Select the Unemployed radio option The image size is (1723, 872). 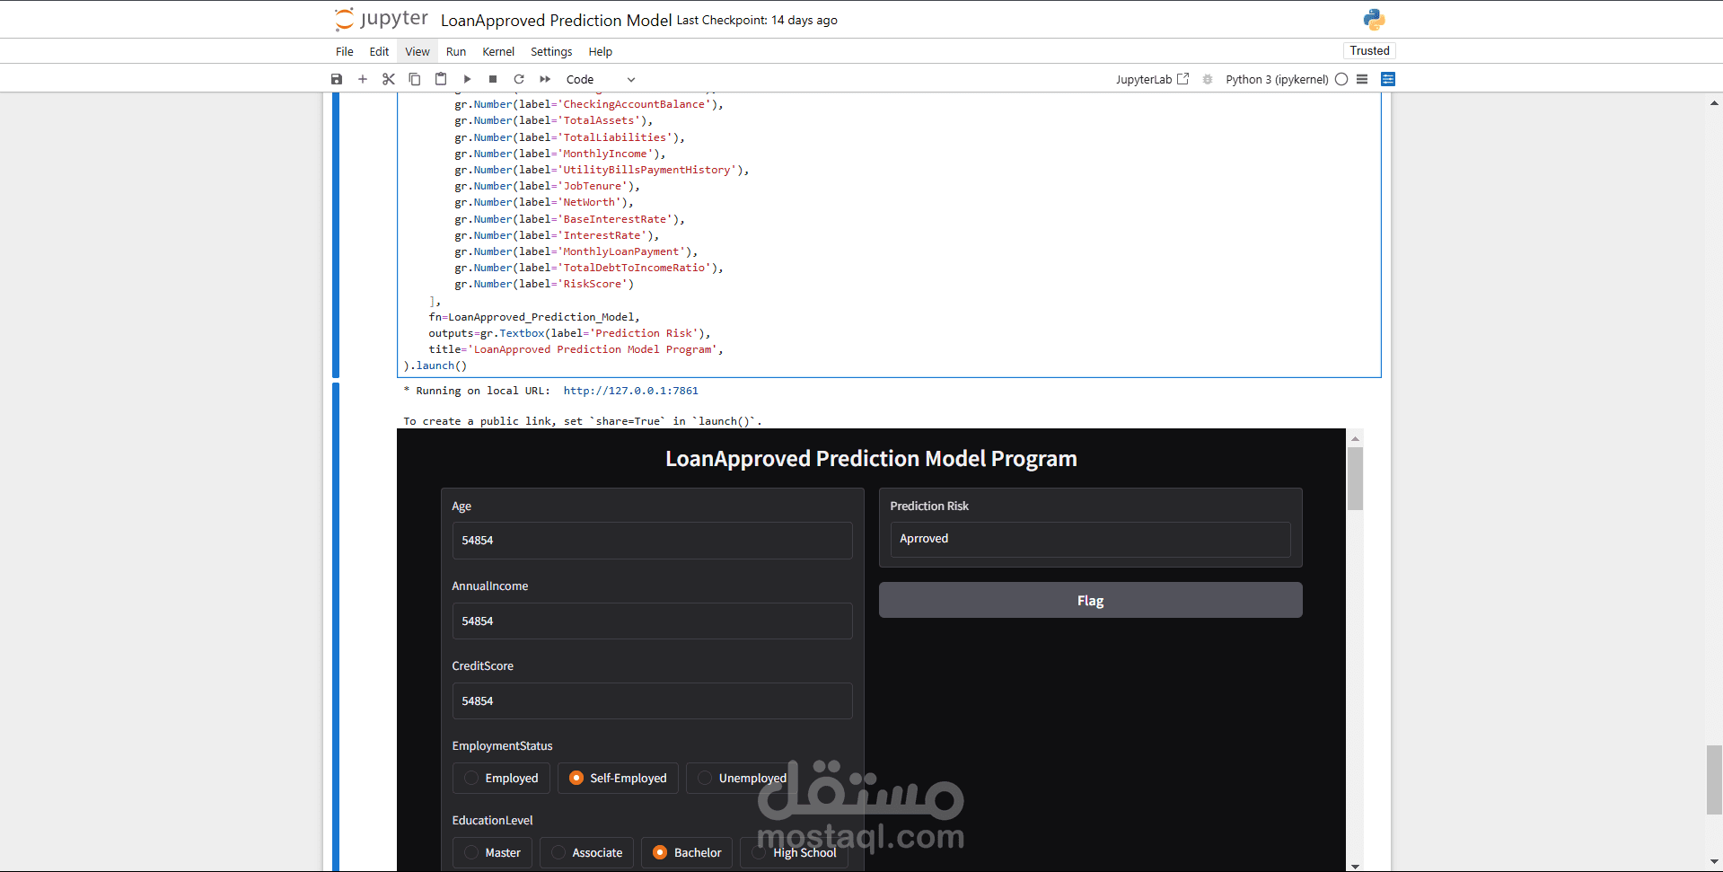(743, 778)
